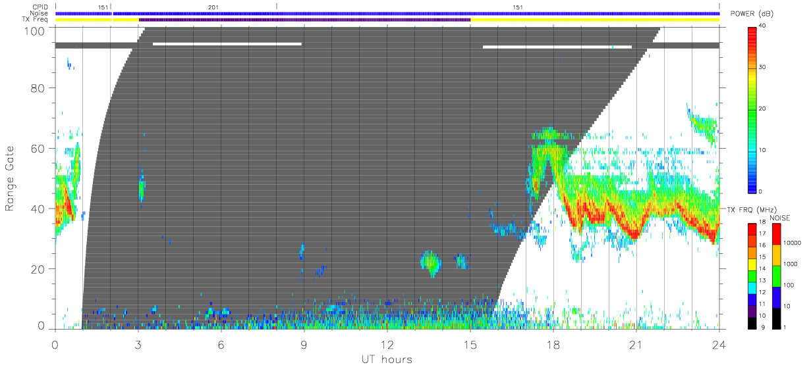Image resolution: width=809 pixels, height=373 pixels.
Task: Click the TX FRQ (MHz) legend title
Action: pyautogui.click(x=751, y=209)
